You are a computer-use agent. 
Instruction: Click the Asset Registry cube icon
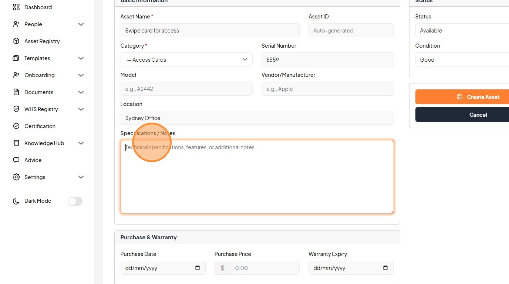coord(16,41)
